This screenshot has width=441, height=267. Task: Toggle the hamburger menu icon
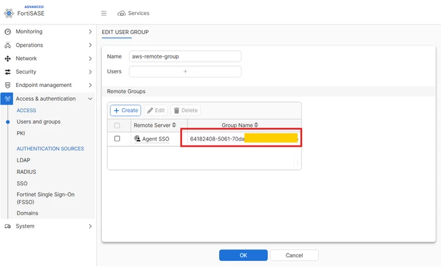(x=104, y=13)
